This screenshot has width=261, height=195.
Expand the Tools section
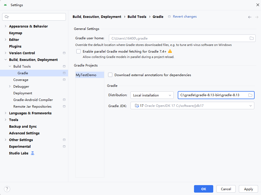pos(6,119)
